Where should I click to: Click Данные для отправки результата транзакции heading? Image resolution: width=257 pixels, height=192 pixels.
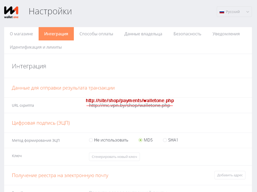[63, 88]
